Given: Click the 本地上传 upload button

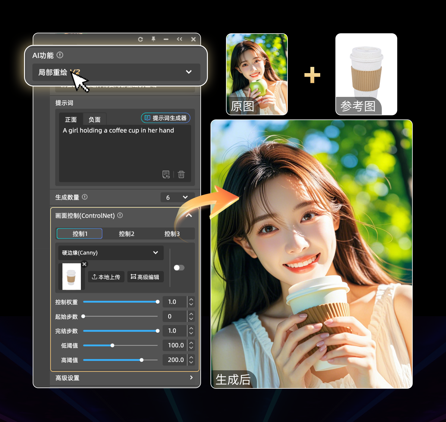Looking at the screenshot, I should 106,277.
